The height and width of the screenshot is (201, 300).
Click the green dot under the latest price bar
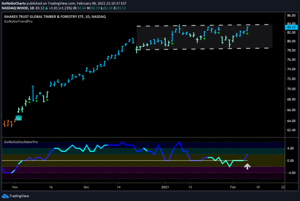(x=247, y=34)
